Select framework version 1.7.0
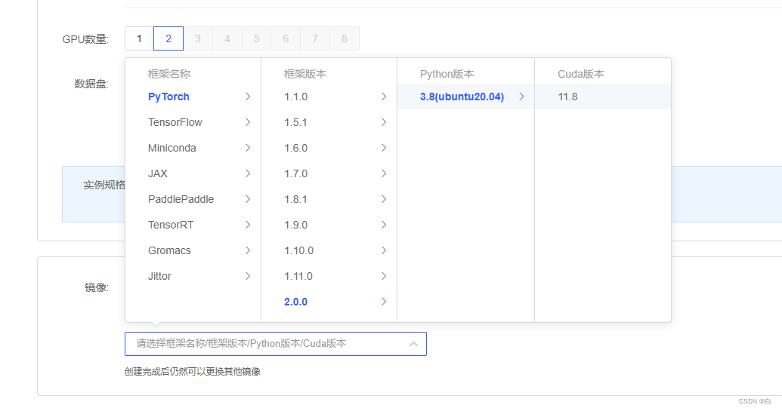Image resolution: width=782 pixels, height=411 pixels. 329,173
